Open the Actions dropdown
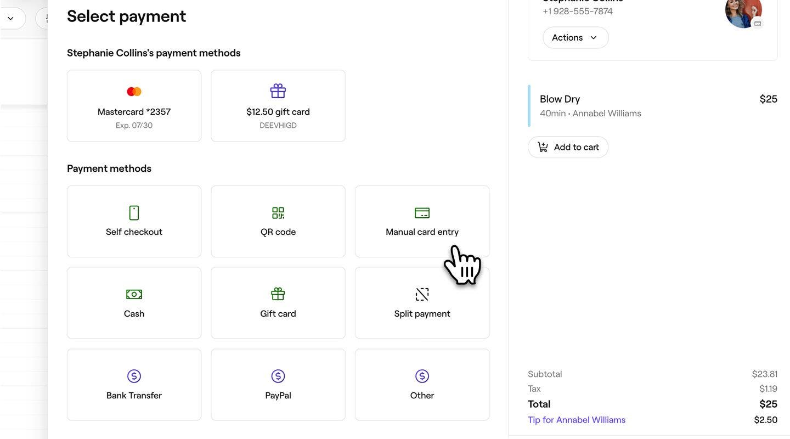Viewport: 790px width, 439px height. pos(575,37)
